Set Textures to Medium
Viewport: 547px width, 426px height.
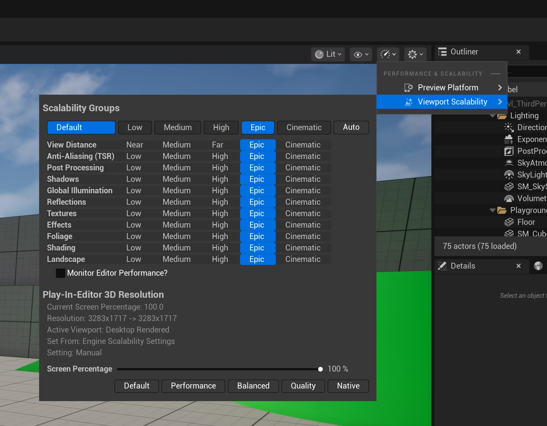(x=176, y=213)
